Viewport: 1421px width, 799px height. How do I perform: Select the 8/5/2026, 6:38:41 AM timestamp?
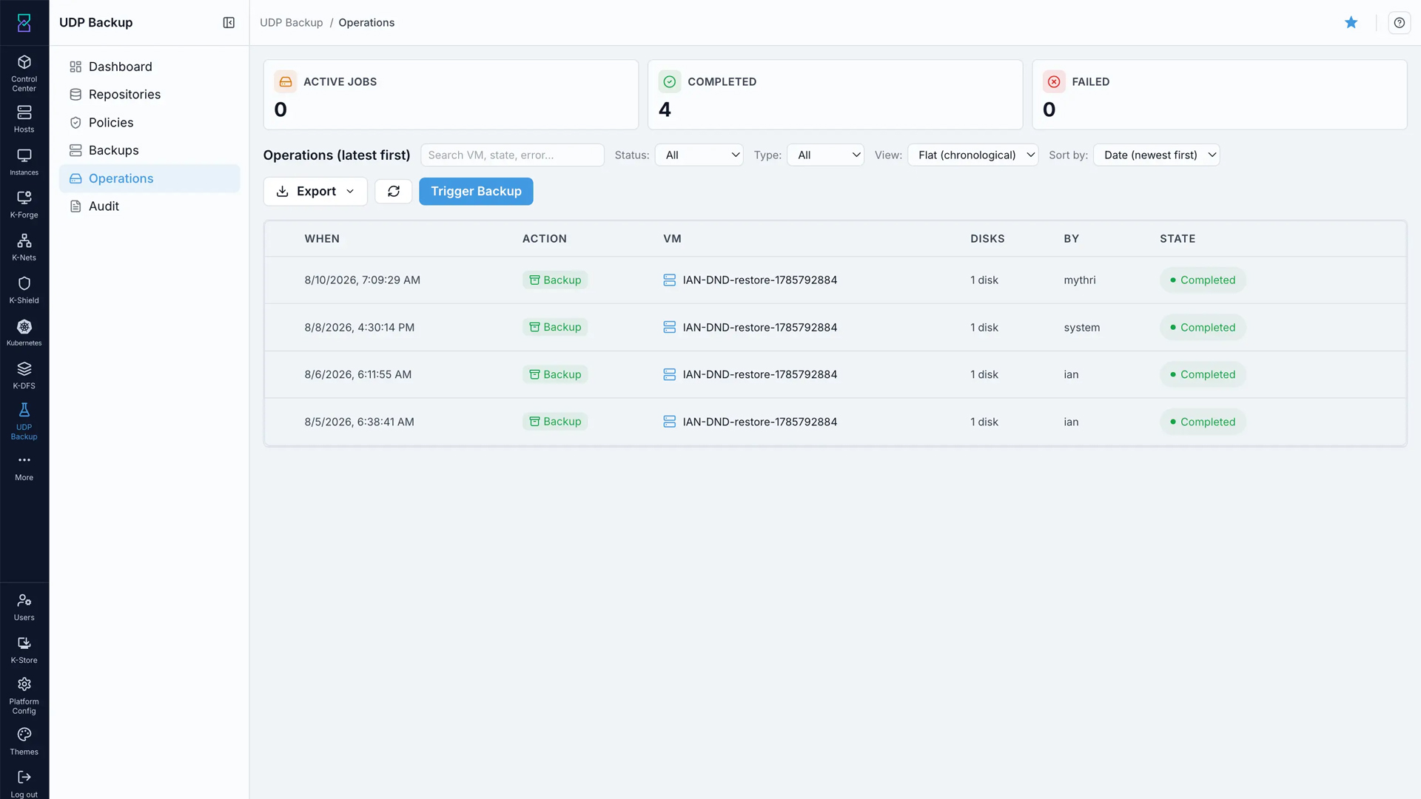tap(359, 422)
